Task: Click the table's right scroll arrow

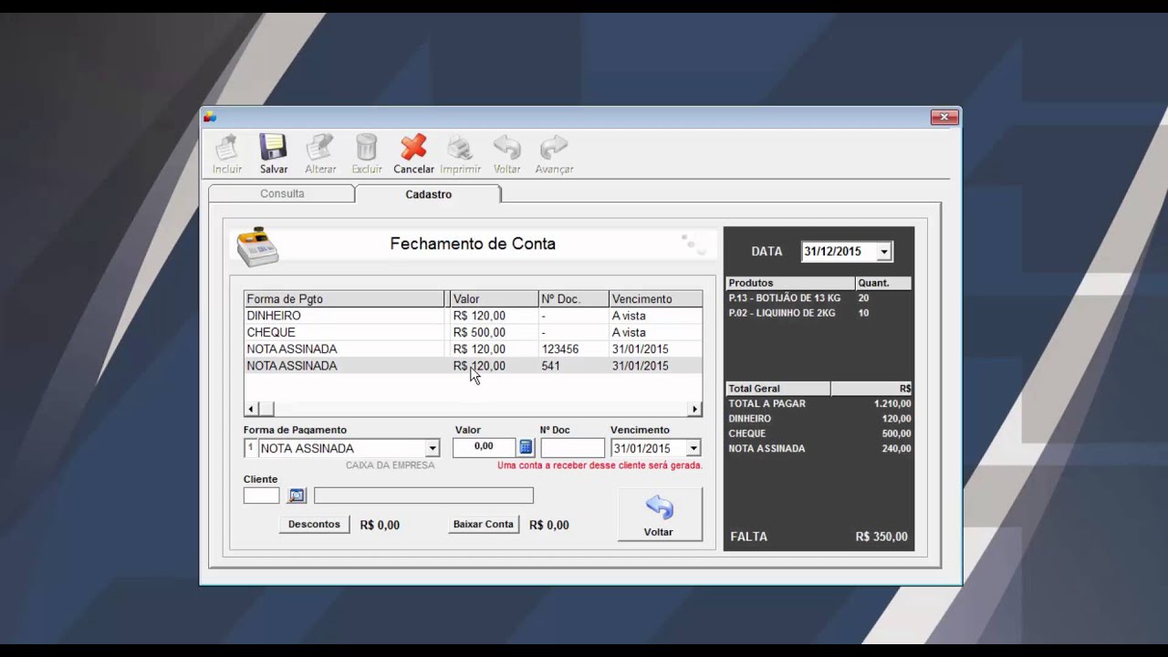Action: pos(695,409)
